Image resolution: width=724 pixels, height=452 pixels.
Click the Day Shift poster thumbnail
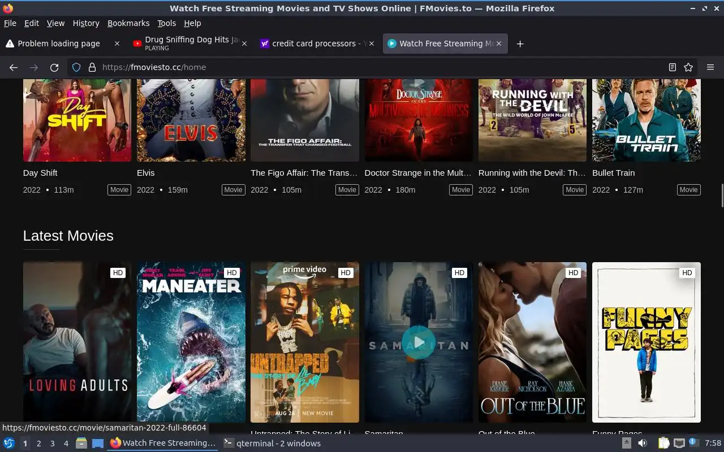click(77, 120)
